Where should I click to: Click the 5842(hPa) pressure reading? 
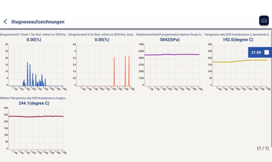(x=170, y=40)
